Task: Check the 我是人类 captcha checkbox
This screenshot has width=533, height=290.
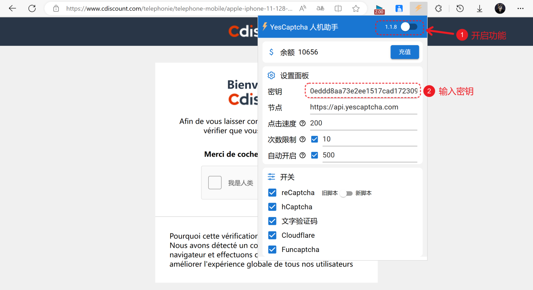Action: 215,183
